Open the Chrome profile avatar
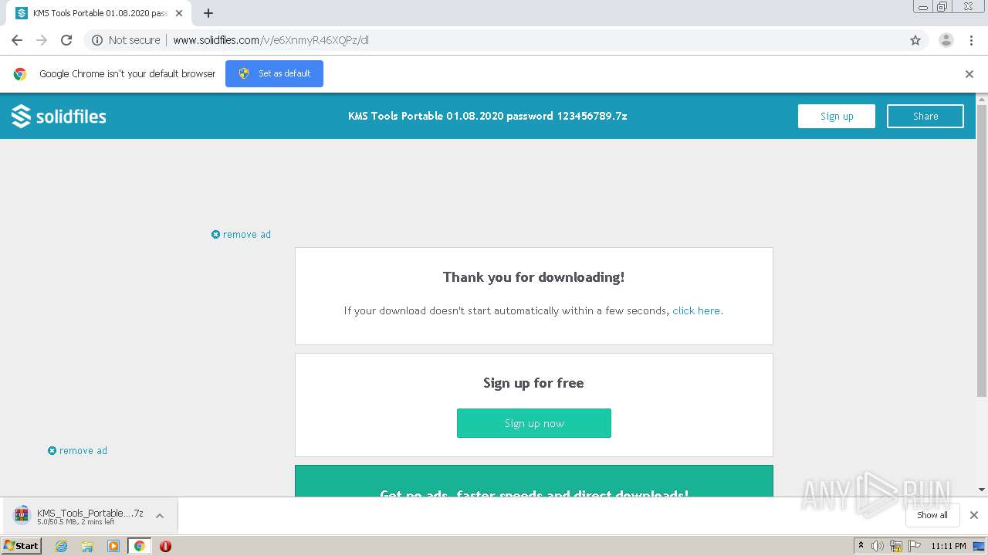 tap(946, 40)
